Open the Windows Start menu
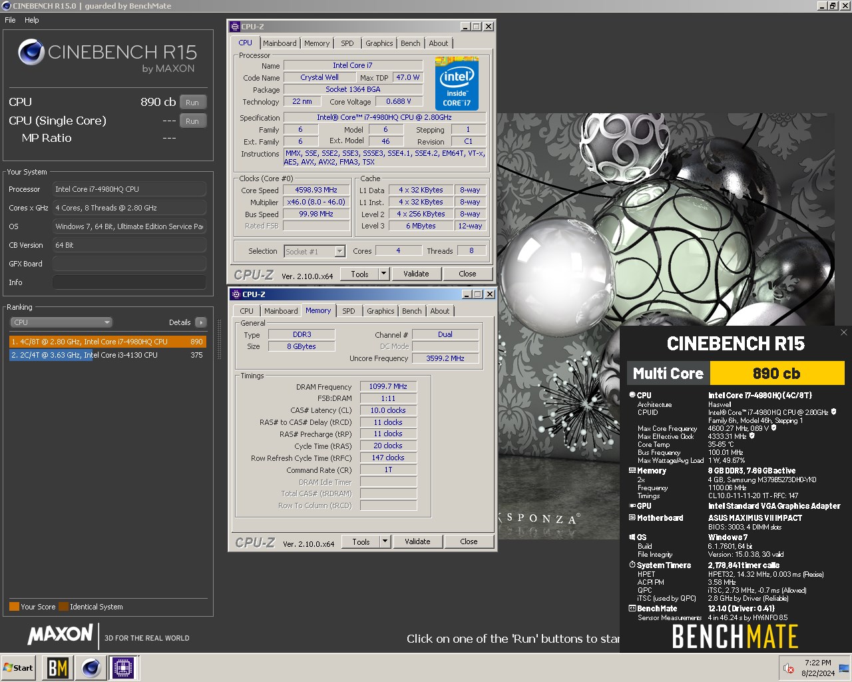 point(19,667)
